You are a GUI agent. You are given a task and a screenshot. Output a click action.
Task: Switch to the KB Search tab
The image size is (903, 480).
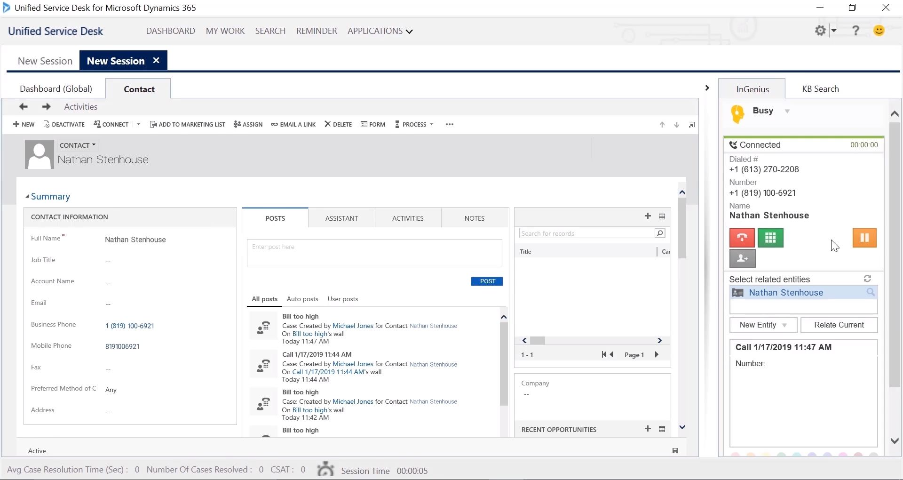[x=820, y=89]
